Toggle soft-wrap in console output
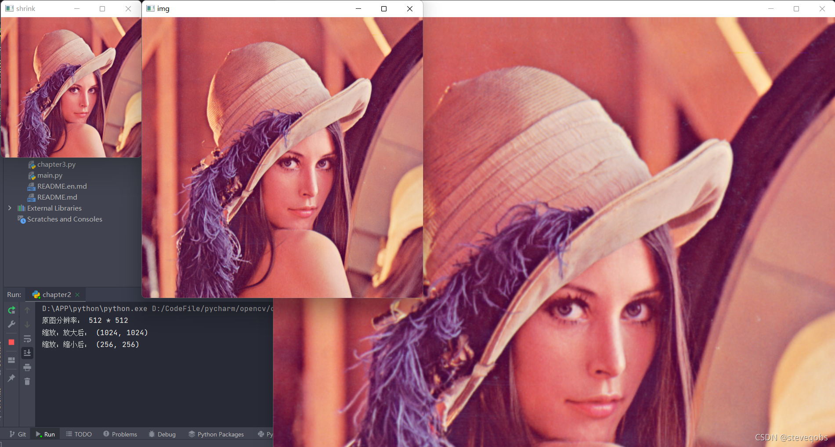The image size is (835, 447). (x=27, y=339)
